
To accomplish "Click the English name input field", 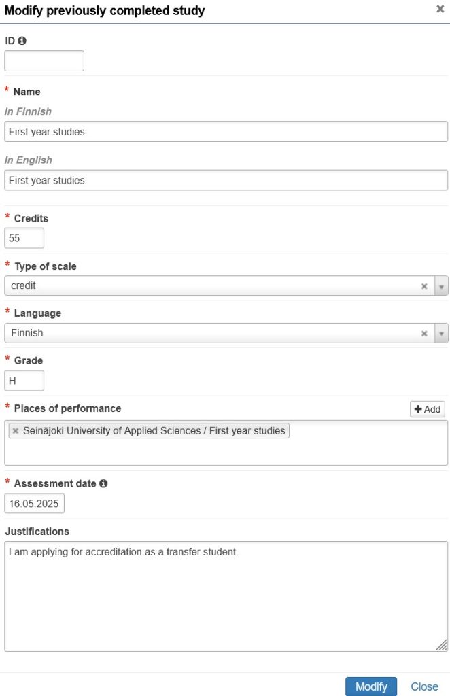I will click(226, 181).
